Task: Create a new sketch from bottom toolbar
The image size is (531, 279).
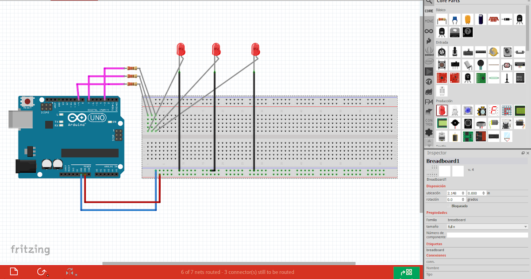Action: click(14, 271)
